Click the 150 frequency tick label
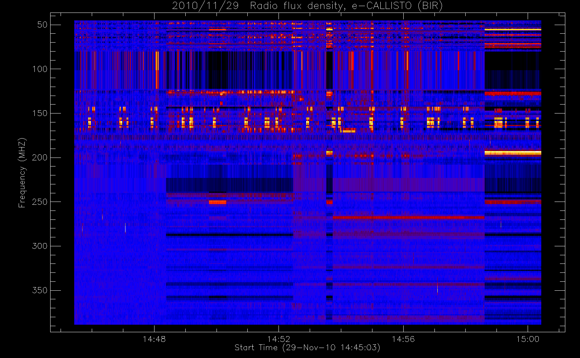The image size is (580, 358). 40,113
